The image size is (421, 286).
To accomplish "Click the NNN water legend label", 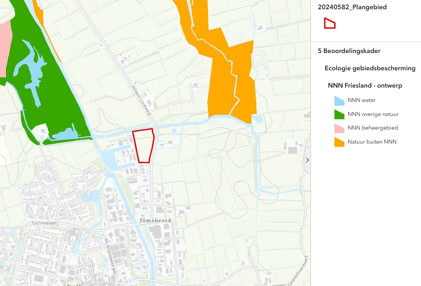I will pyautogui.click(x=361, y=100).
